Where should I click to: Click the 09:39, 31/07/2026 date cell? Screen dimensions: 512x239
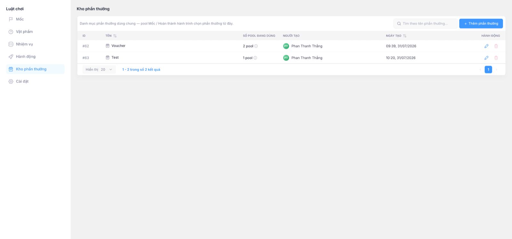pyautogui.click(x=401, y=46)
